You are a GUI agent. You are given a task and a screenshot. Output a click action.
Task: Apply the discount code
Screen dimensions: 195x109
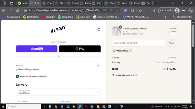click(x=172, y=43)
